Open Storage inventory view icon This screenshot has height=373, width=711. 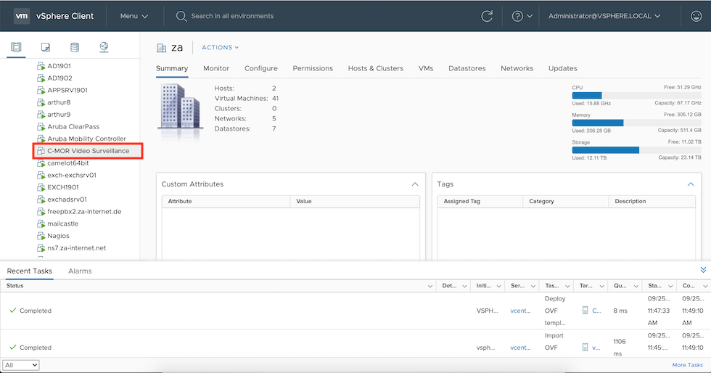[x=75, y=47]
